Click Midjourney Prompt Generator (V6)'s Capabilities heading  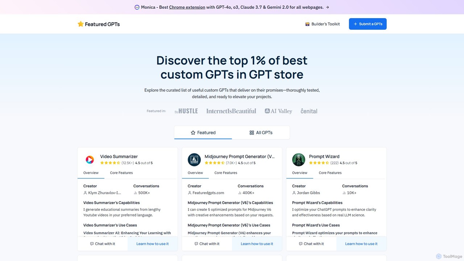[x=230, y=203]
